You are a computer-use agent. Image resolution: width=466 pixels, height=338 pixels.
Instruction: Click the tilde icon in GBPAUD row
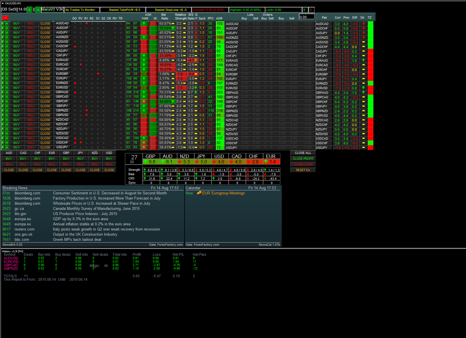(x=7, y=92)
